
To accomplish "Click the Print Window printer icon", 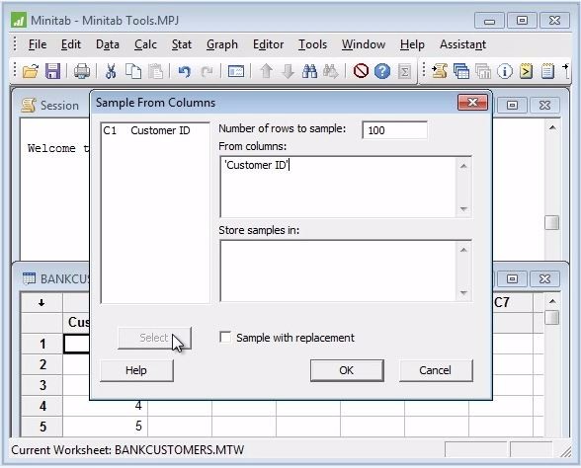I will click(x=81, y=71).
